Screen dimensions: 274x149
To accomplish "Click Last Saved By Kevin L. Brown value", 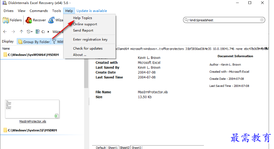I will (x=149, y=67).
